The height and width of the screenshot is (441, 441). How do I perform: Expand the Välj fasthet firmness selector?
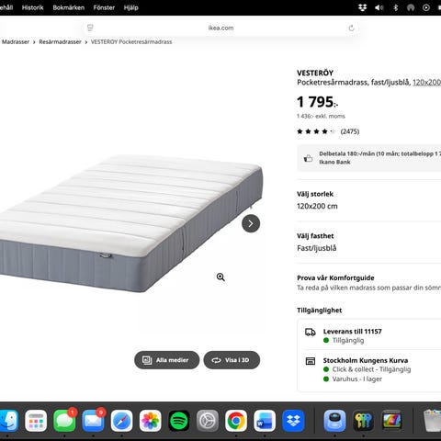[368, 243]
